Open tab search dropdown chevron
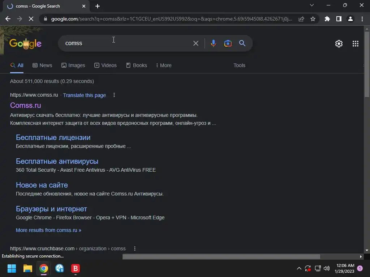This screenshot has width=370, height=277. point(312,5)
